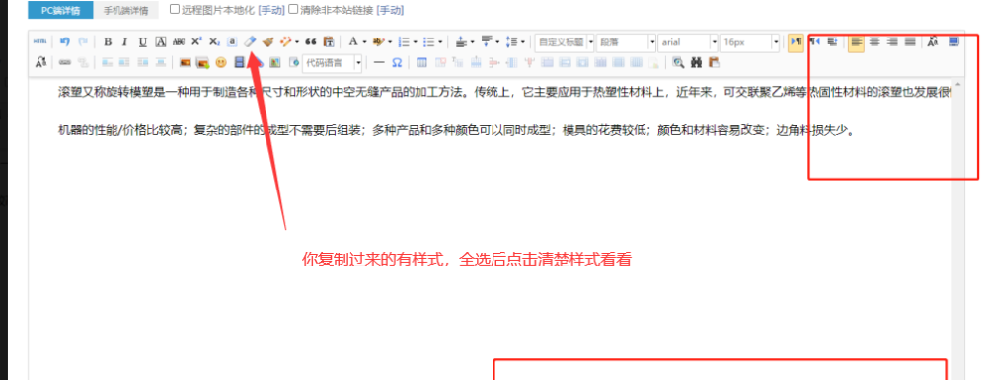Open the font color picker A
The width and height of the screenshot is (987, 380).
(x=353, y=42)
